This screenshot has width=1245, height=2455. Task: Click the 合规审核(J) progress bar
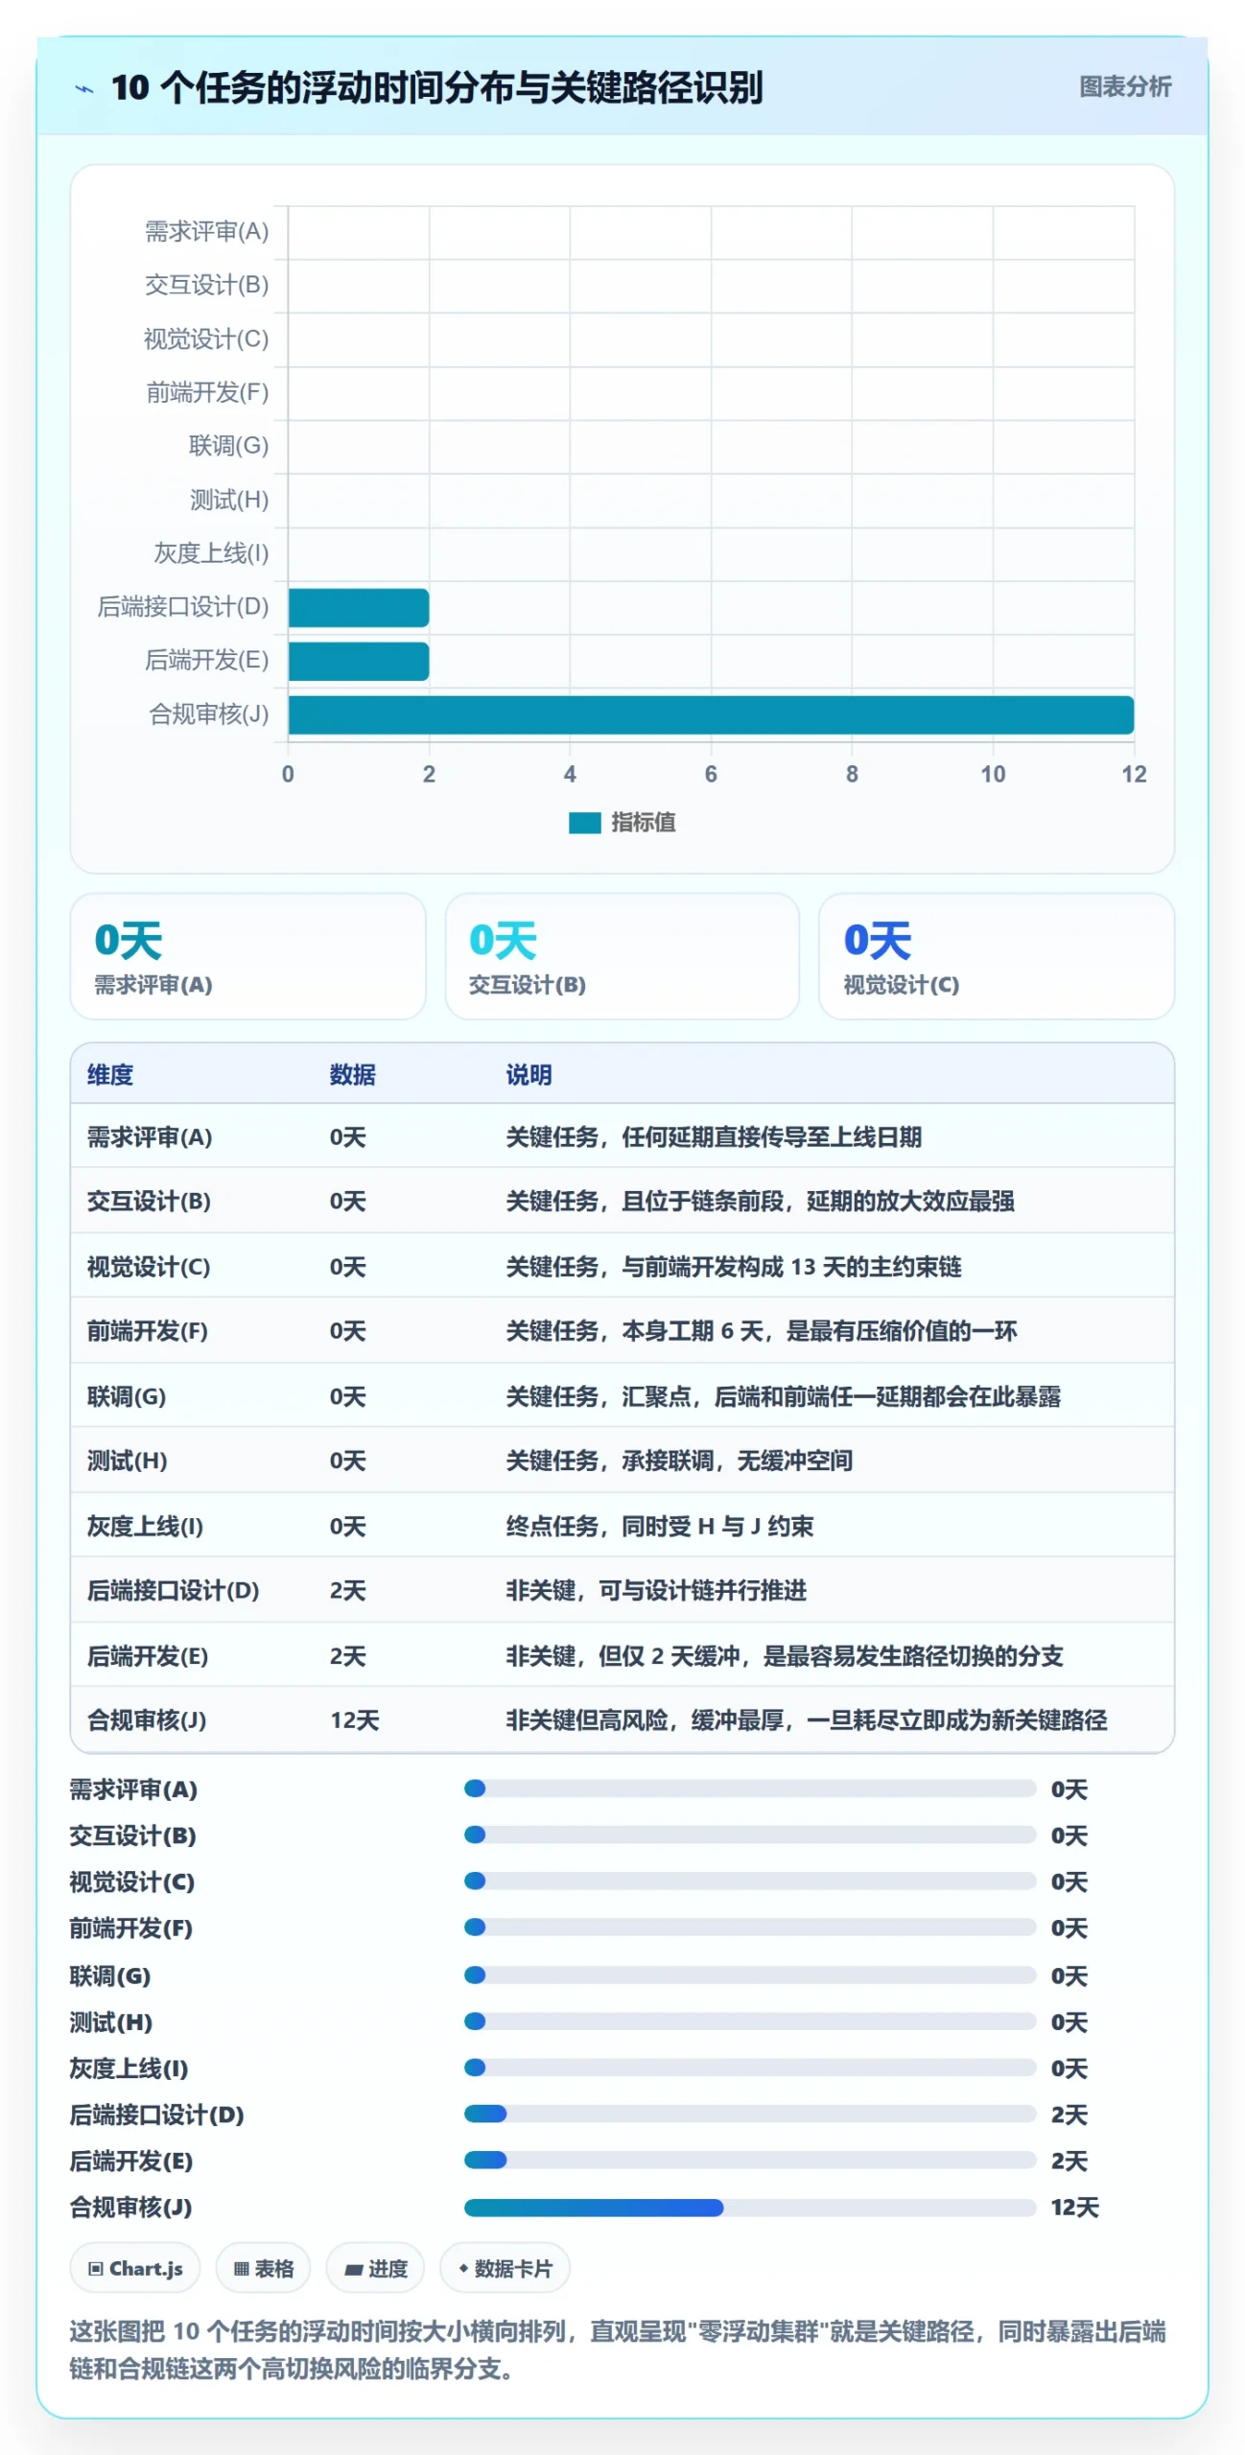coord(749,2207)
